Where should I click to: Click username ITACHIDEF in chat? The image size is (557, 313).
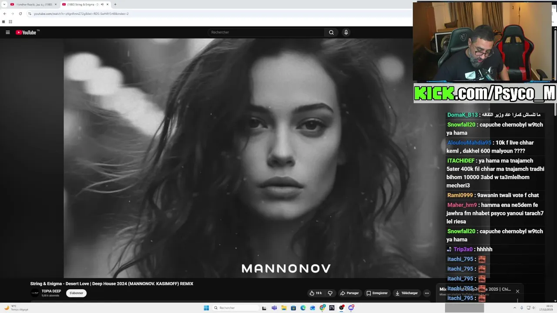461,160
